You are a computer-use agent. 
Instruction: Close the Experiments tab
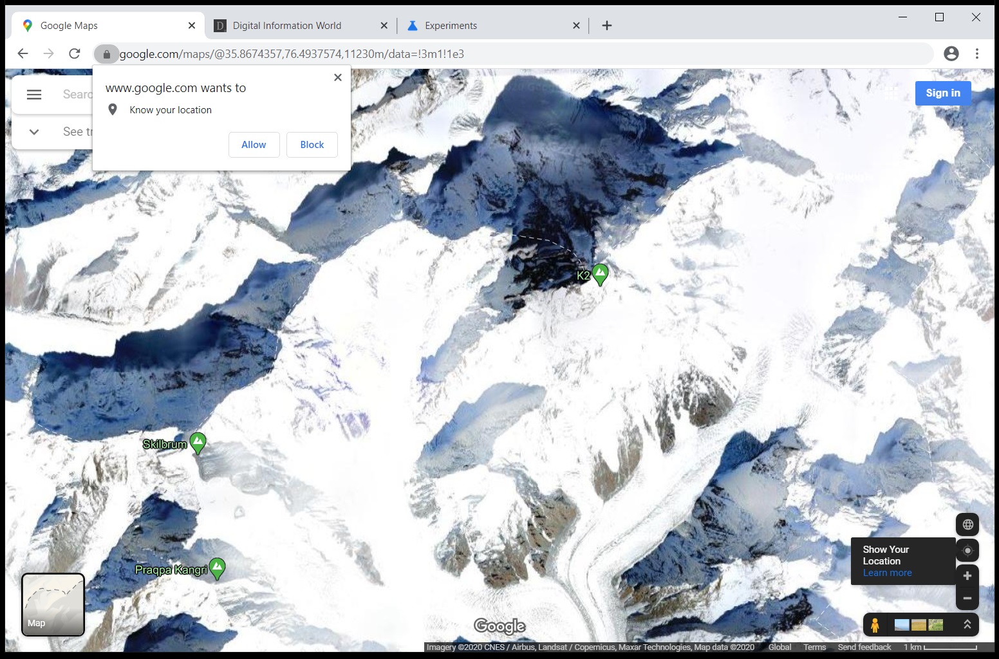[x=576, y=26]
